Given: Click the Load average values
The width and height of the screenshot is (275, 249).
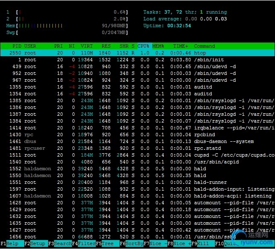Looking at the screenshot, I should pos(206,19).
